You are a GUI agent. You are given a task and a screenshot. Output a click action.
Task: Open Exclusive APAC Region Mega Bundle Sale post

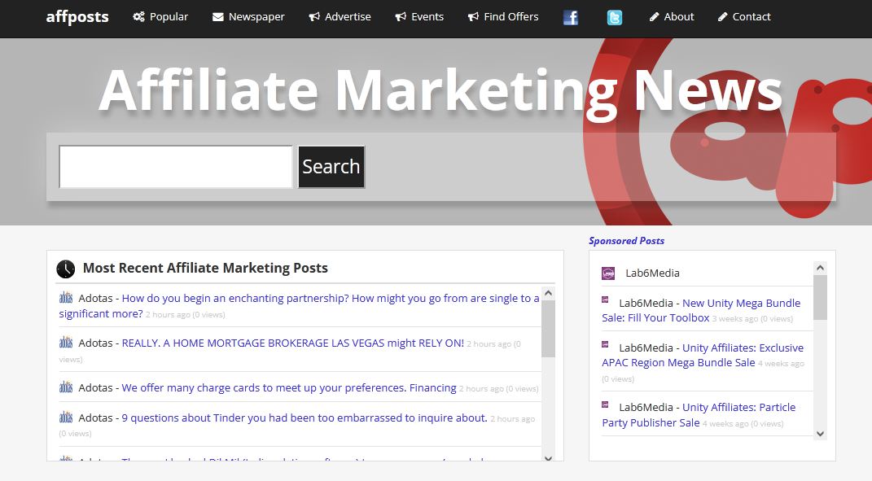click(703, 356)
